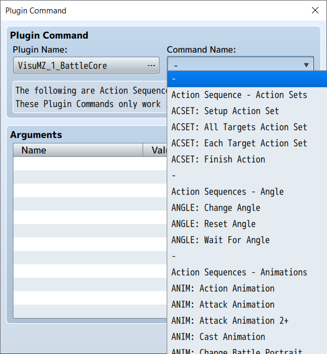The width and height of the screenshot is (327, 354).
Task: Pick ACSET: All Targets Action Set
Action: [x=239, y=127]
